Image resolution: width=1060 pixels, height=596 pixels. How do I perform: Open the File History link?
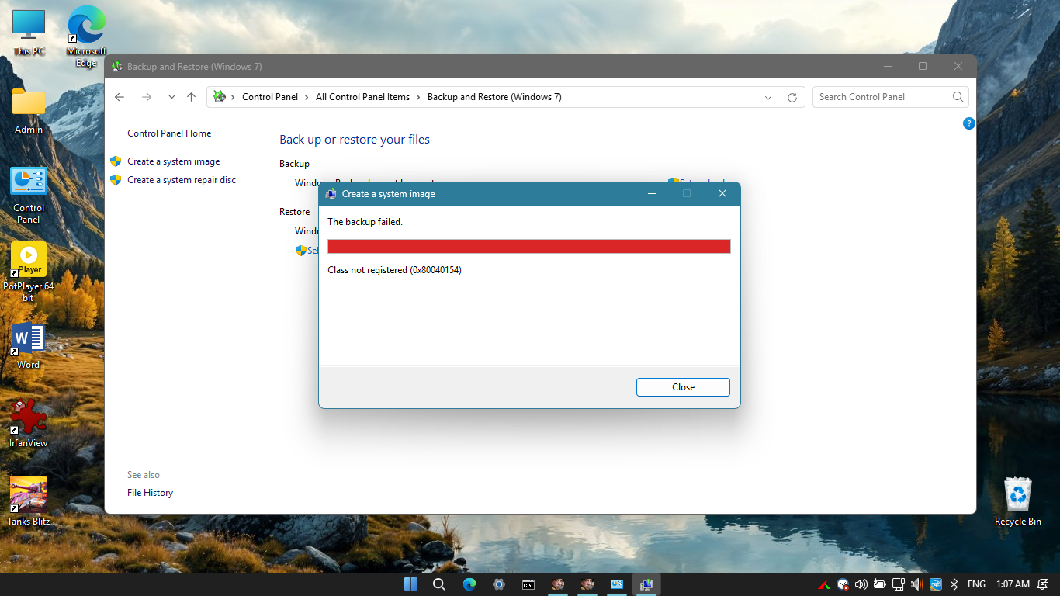coord(150,493)
